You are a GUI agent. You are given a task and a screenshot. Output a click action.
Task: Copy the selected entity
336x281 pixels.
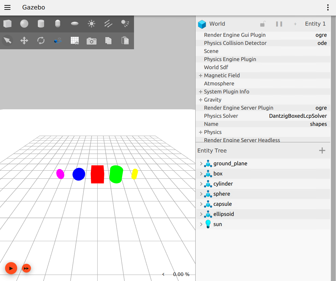[x=108, y=40]
